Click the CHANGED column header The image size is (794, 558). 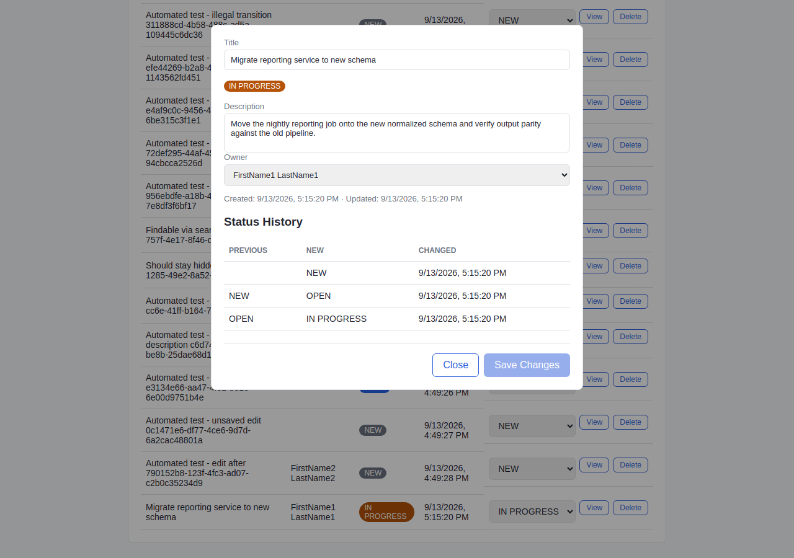437,250
